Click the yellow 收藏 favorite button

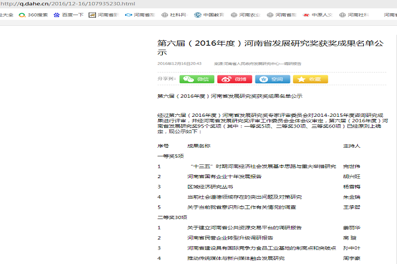pos(310,79)
